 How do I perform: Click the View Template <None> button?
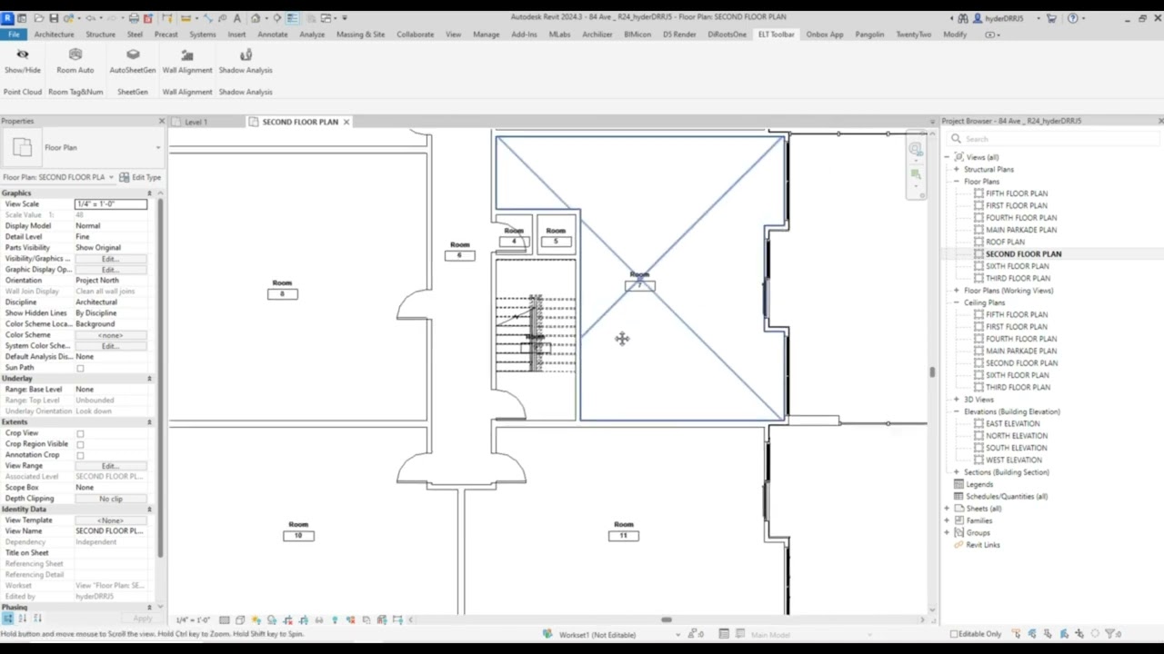click(x=110, y=520)
